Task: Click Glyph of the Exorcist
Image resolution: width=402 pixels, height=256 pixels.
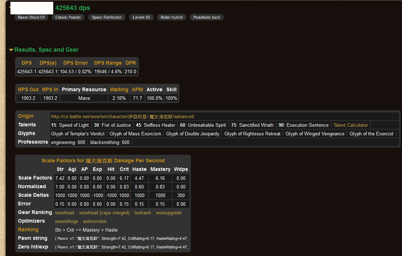Action: tap(371, 134)
